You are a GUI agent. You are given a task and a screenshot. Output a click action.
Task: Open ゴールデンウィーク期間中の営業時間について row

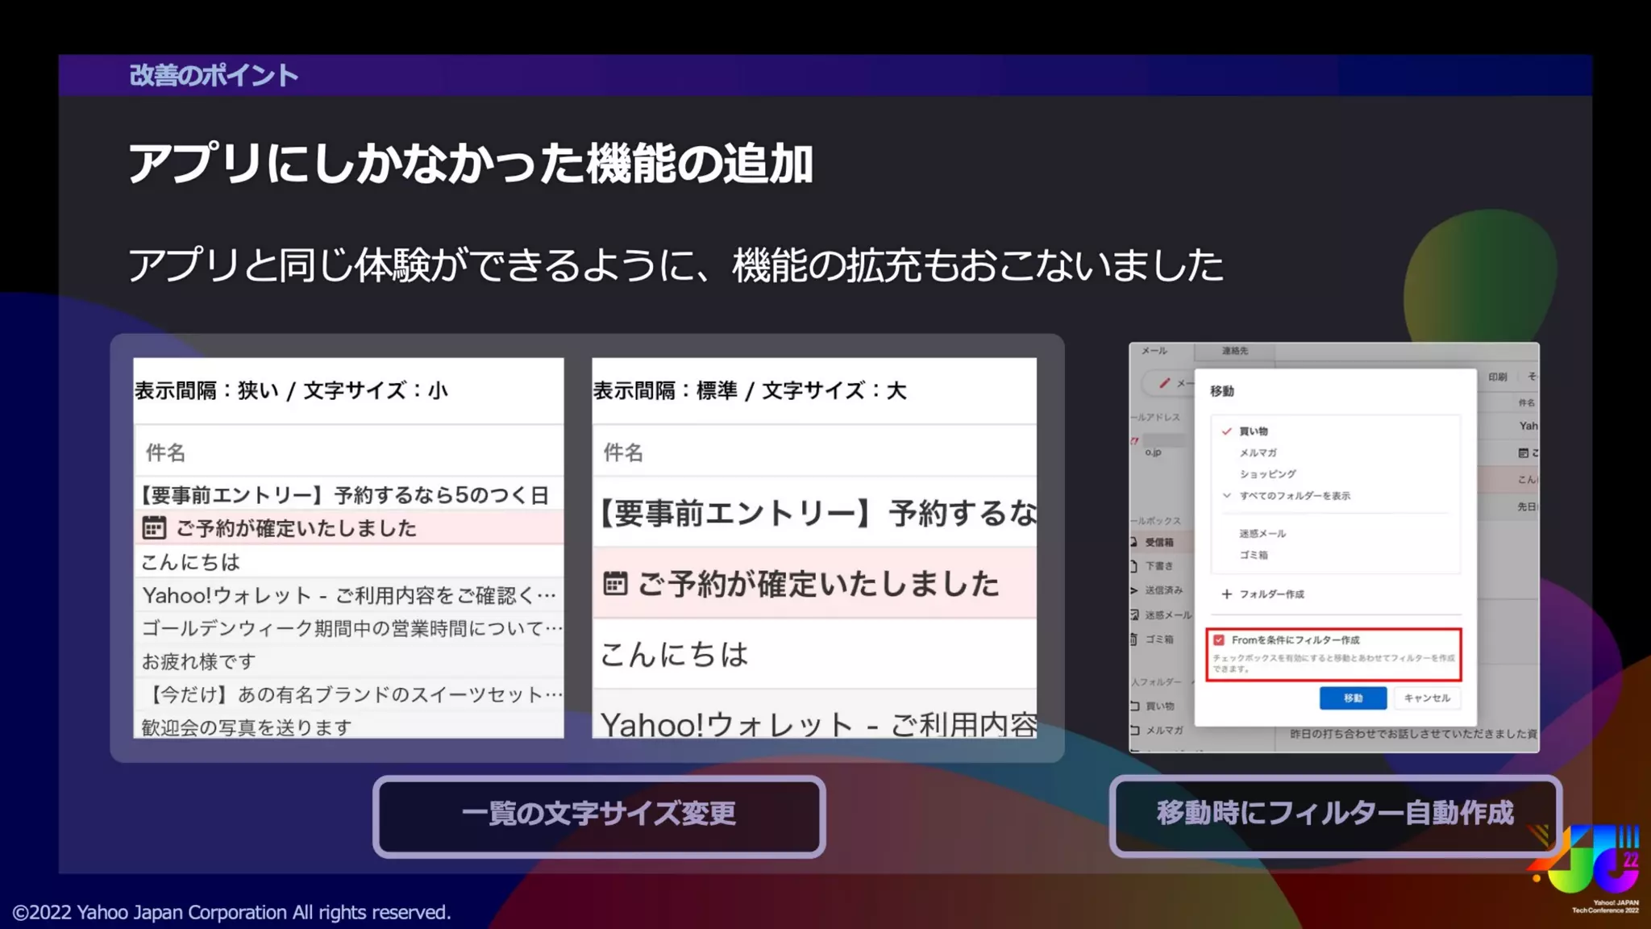coord(348,628)
